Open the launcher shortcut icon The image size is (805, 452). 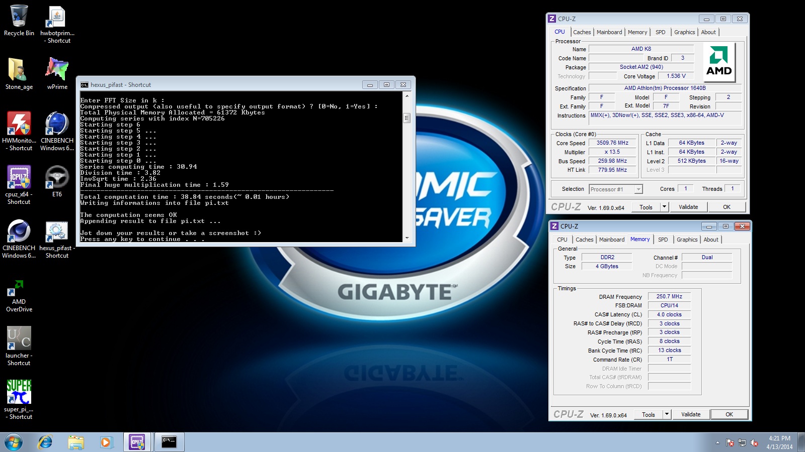[x=19, y=347]
